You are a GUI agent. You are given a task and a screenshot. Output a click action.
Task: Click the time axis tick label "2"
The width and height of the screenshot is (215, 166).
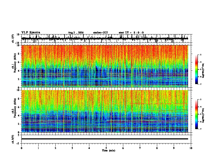[55, 148]
